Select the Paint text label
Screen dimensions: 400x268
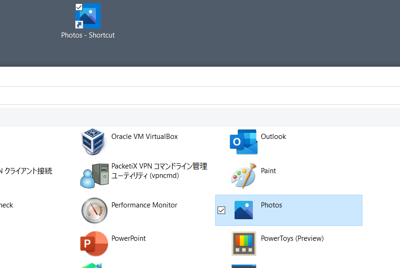[x=268, y=171]
